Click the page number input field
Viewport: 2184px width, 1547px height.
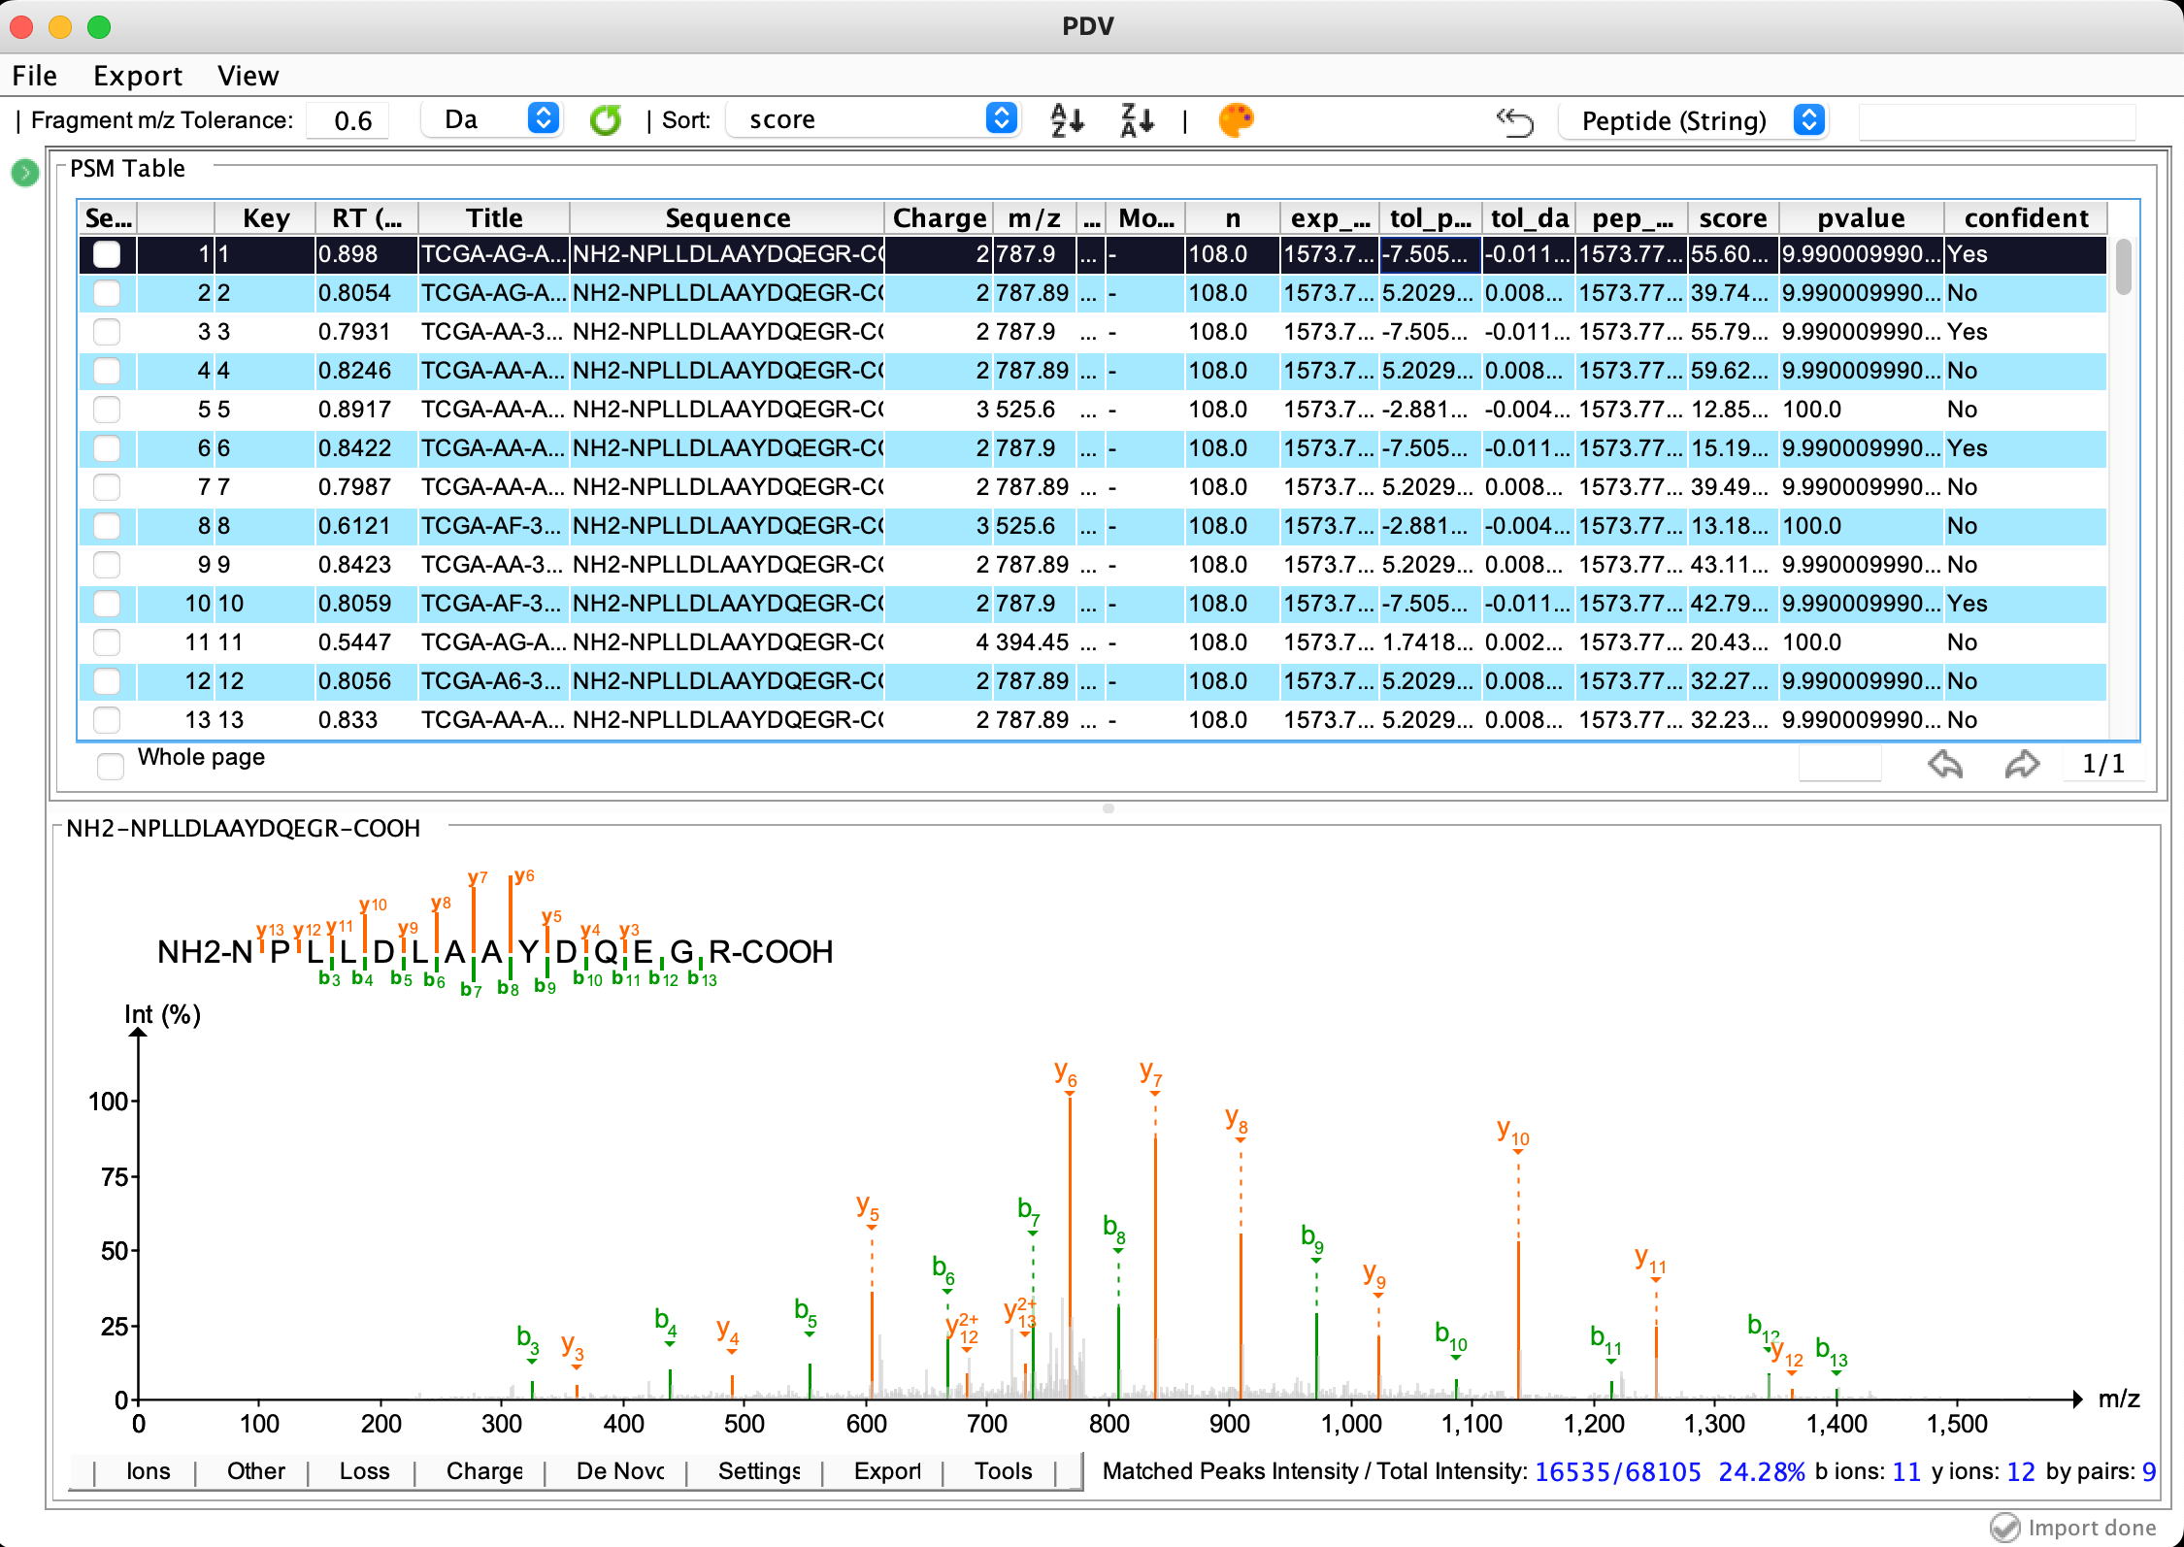tap(1839, 764)
